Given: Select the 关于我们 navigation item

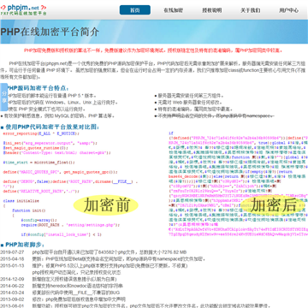Looking at the screenshot, I should [x=251, y=10].
